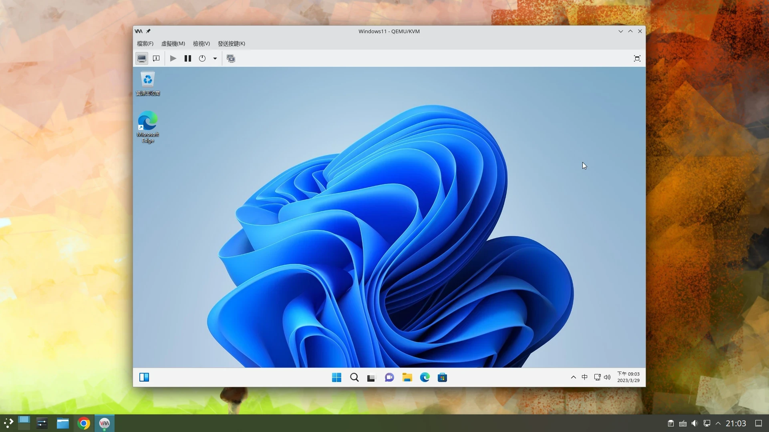Open the Windows widgets panel icon
Viewport: 769px width, 432px height.
tap(144, 377)
